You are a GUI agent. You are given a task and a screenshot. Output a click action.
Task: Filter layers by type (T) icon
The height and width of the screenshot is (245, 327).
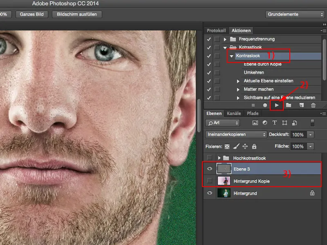tap(275, 123)
